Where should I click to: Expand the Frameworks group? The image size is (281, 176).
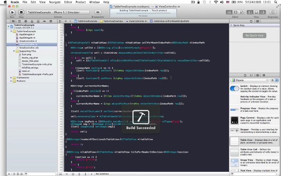(11, 77)
